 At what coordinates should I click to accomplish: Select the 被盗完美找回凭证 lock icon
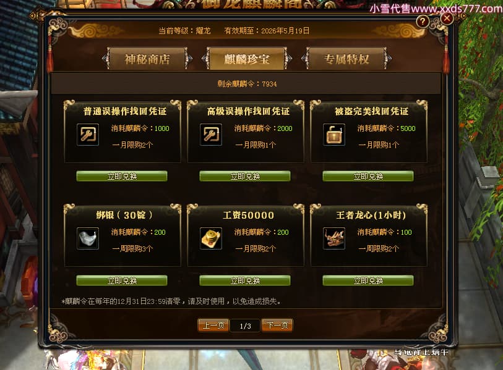(334, 135)
